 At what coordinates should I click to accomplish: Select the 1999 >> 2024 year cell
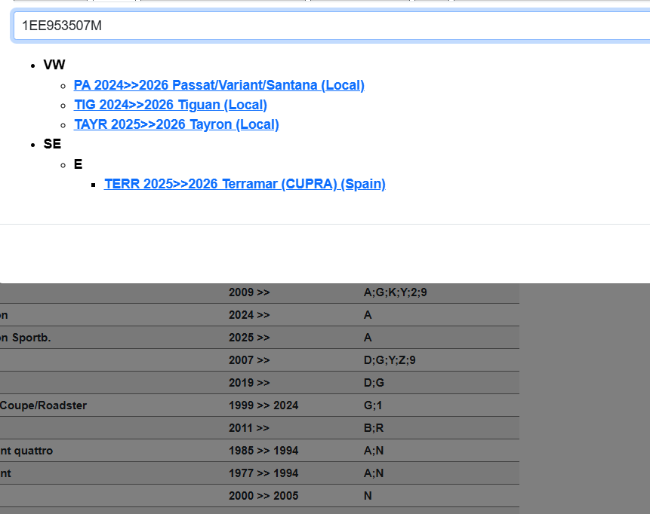point(263,405)
